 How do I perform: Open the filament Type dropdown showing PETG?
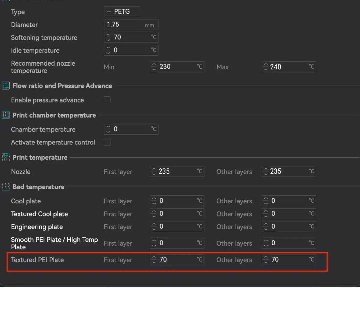coord(122,12)
